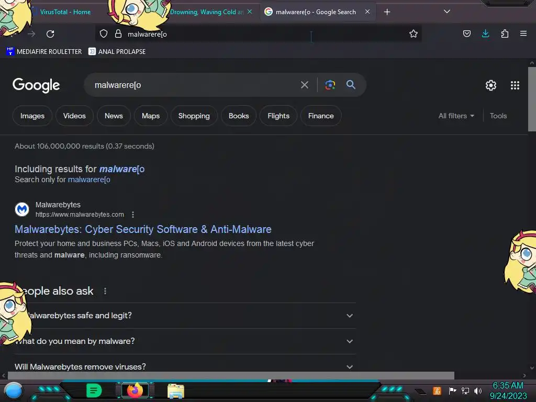Click the scroll up arrow

click(x=532, y=63)
